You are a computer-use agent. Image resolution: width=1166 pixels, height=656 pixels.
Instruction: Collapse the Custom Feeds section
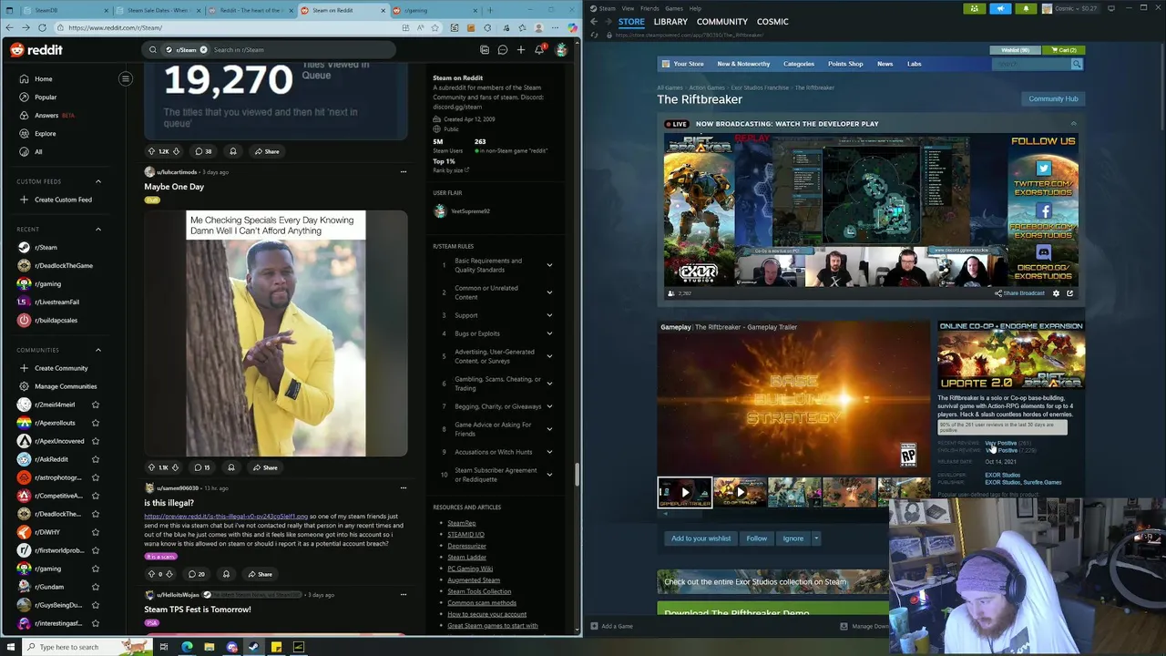coord(98,181)
